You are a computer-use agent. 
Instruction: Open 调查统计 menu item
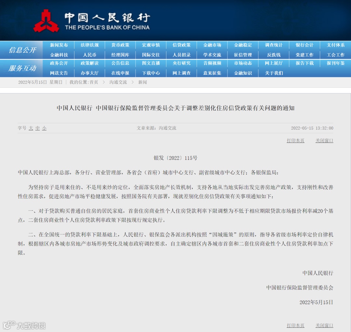tap(274, 45)
